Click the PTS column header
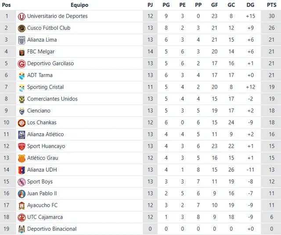 click(271, 5)
